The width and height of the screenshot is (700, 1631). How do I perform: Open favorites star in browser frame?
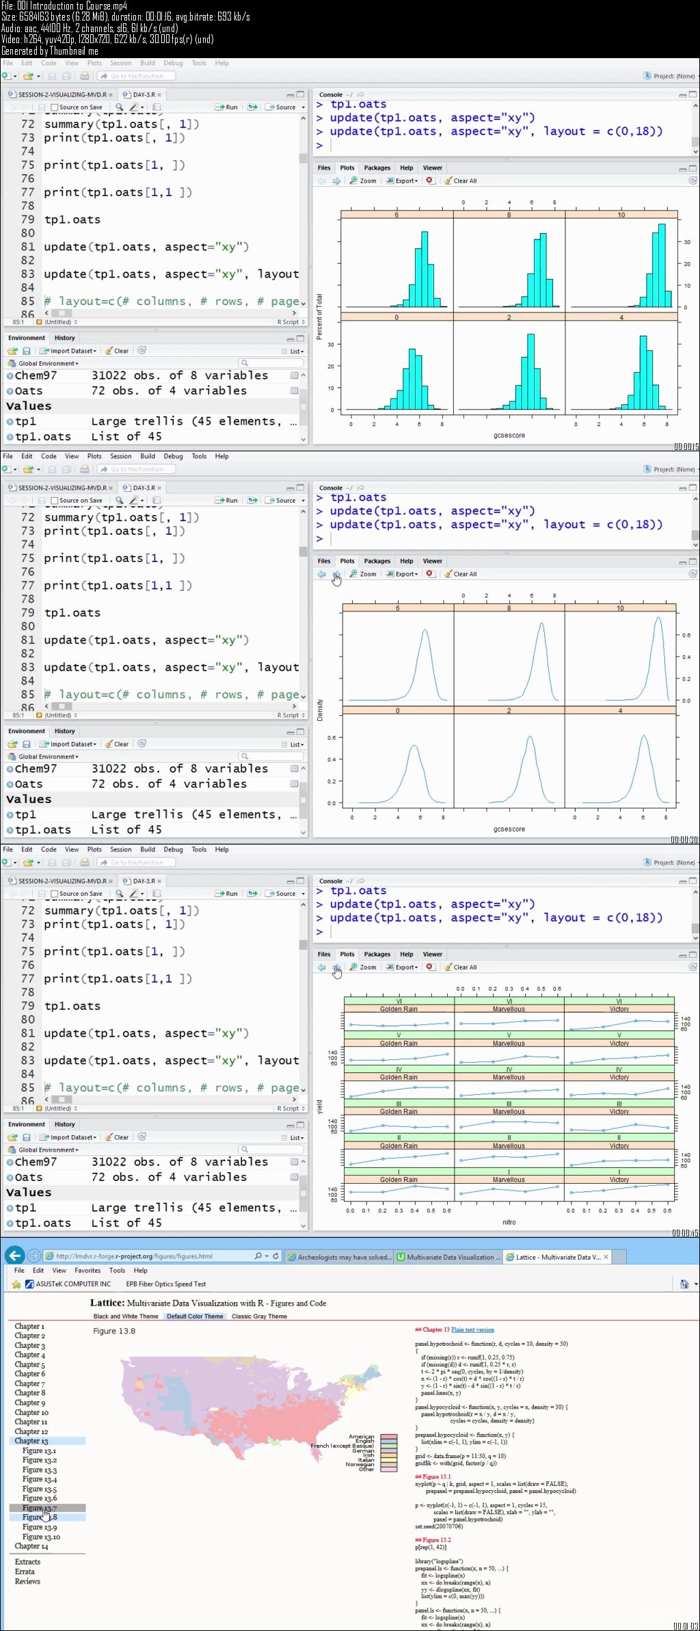pos(16,1284)
